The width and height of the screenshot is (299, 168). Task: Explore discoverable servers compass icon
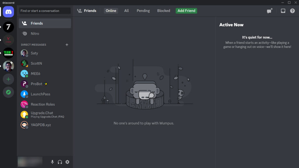[x=8, y=92]
